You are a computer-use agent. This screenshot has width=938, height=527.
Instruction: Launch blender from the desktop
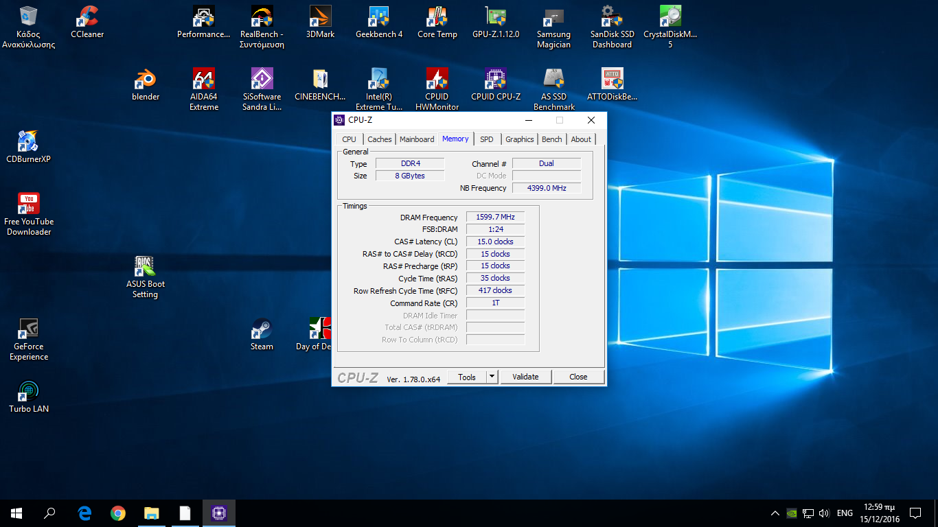click(x=146, y=85)
